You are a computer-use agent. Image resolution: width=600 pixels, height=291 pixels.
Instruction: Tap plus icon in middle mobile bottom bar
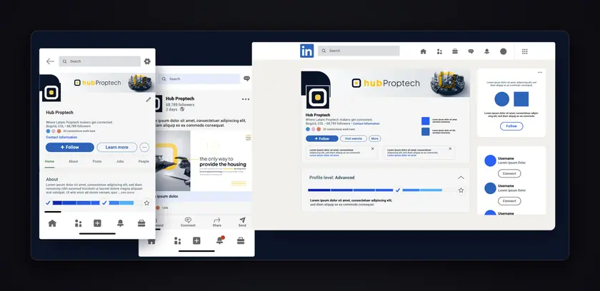point(196,240)
